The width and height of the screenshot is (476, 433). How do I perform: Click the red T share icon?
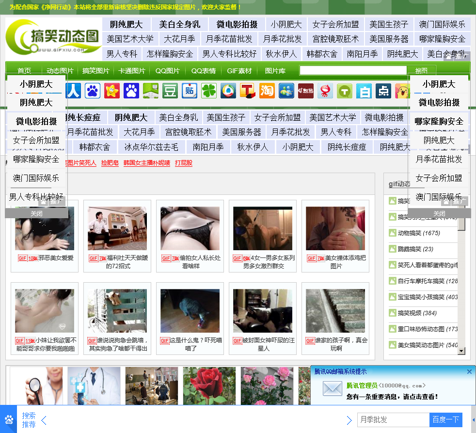(248, 91)
